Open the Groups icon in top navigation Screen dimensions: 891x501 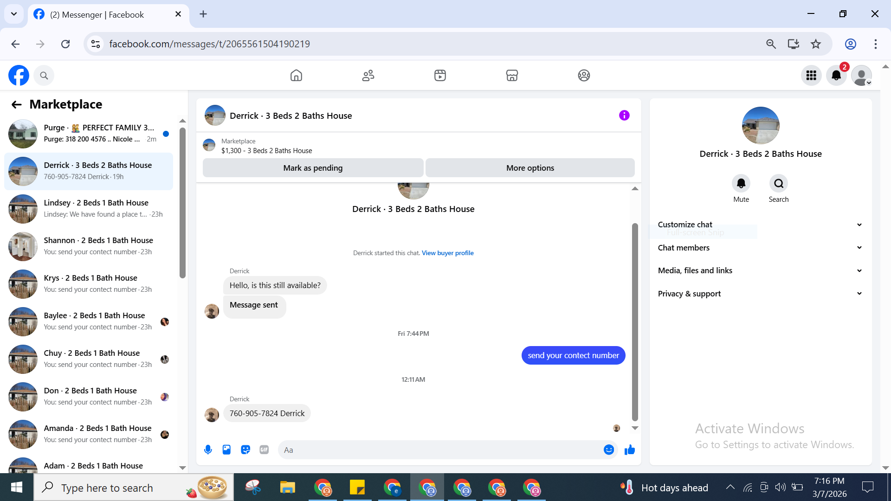(x=584, y=75)
